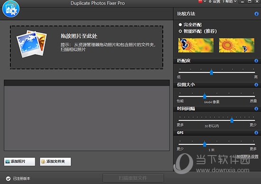Close the Duplicate Photos Fixer Pro window

(x=257, y=2)
